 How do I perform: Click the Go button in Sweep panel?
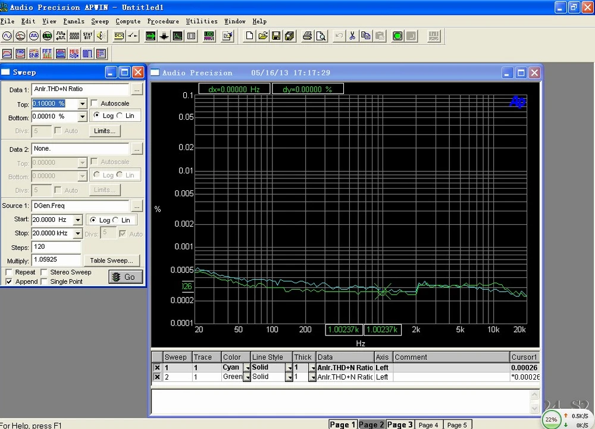click(126, 277)
